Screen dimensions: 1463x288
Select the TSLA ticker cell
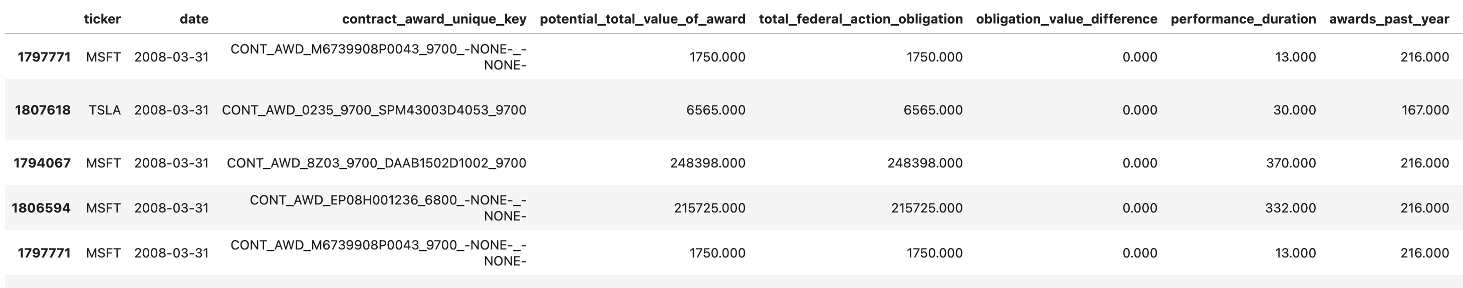[x=105, y=110]
